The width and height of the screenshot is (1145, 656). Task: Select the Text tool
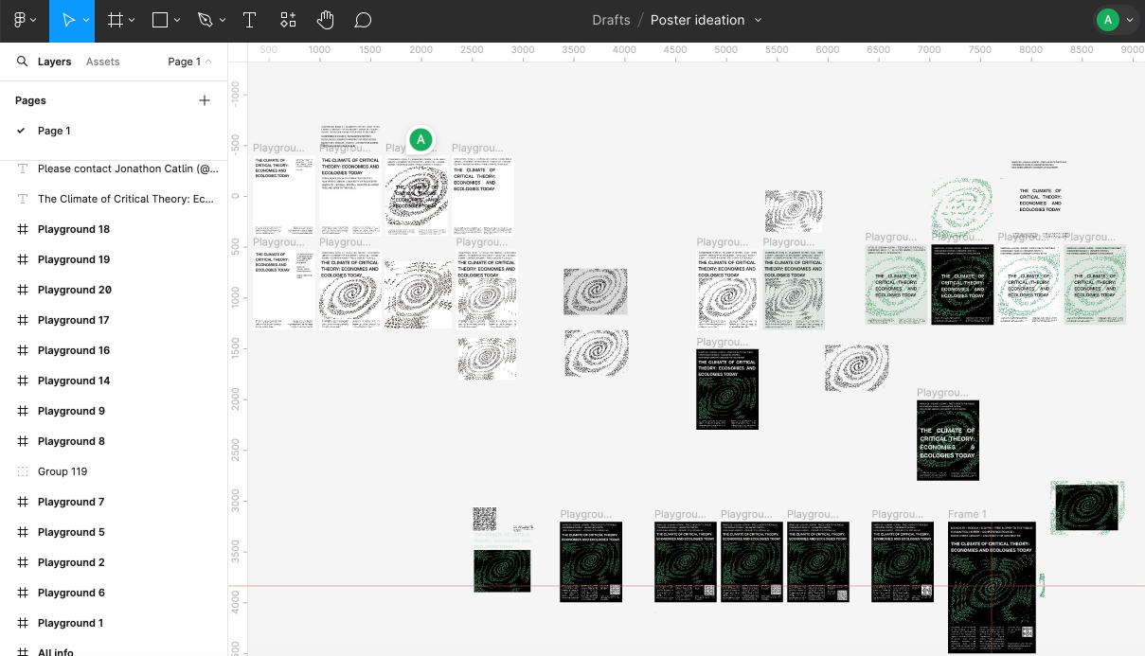pyautogui.click(x=249, y=20)
